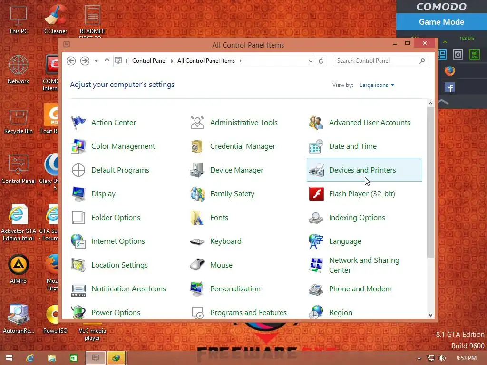
Task: Expand Control Panel breadcrumb arrow
Action: [172, 61]
